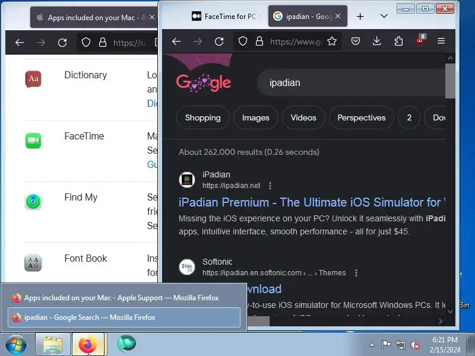This screenshot has height=356, width=475.
Task: Reload the Apple Support page
Action: (x=62, y=43)
